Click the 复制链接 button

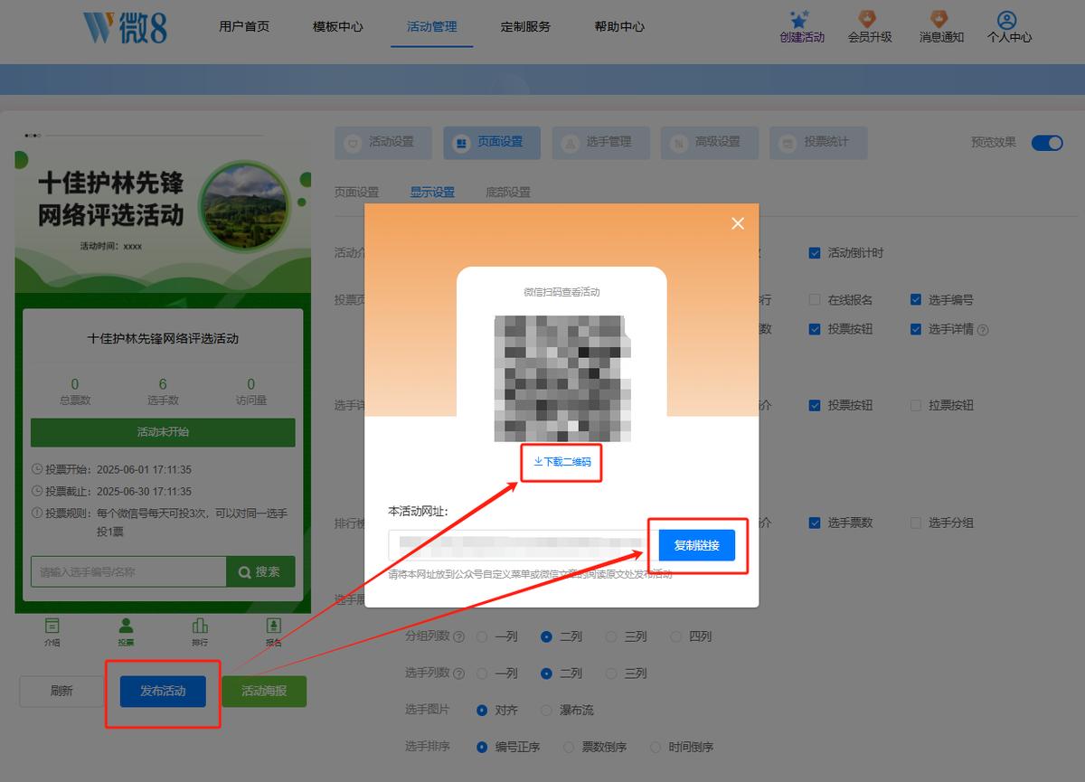click(x=697, y=545)
